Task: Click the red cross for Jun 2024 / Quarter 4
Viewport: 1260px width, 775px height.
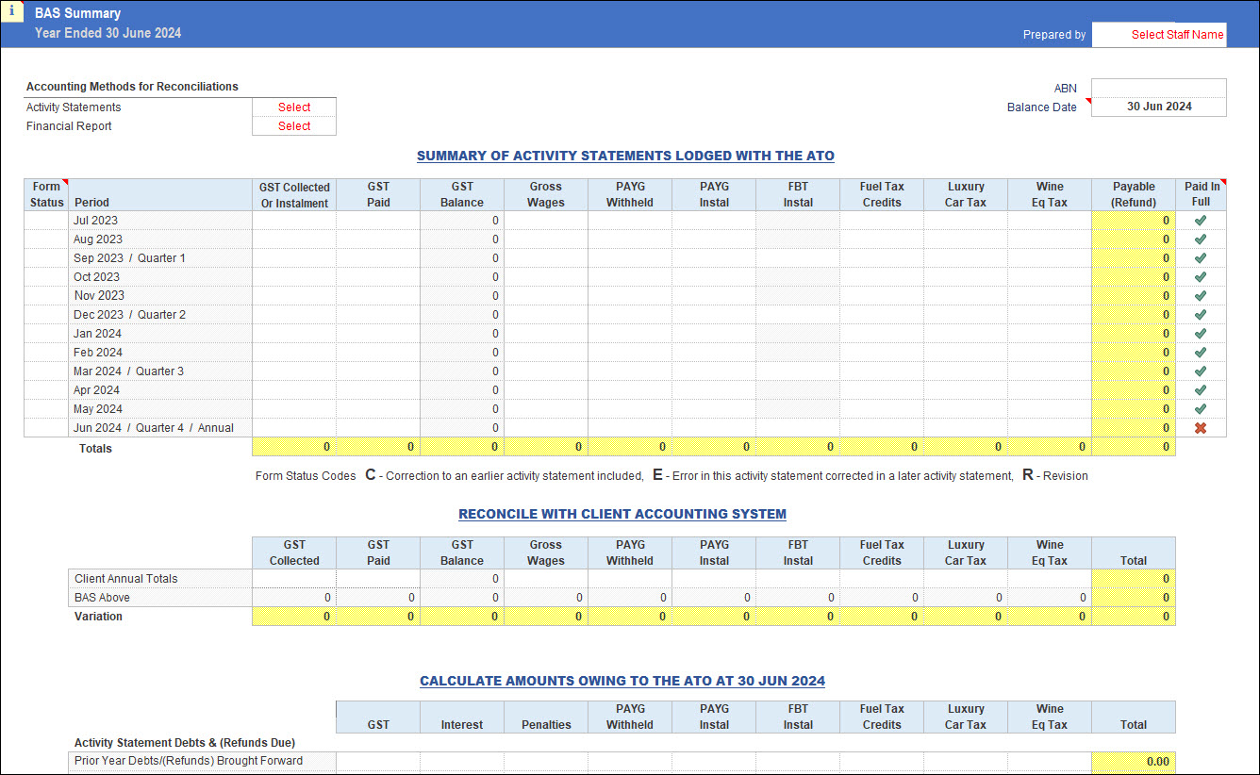Action: pyautogui.click(x=1201, y=427)
